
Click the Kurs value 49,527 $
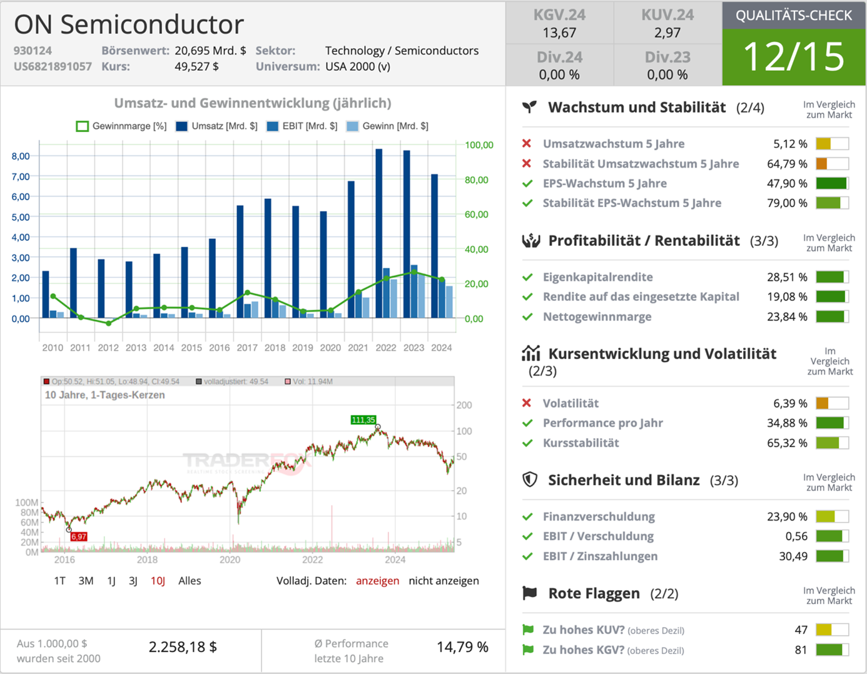click(x=196, y=66)
